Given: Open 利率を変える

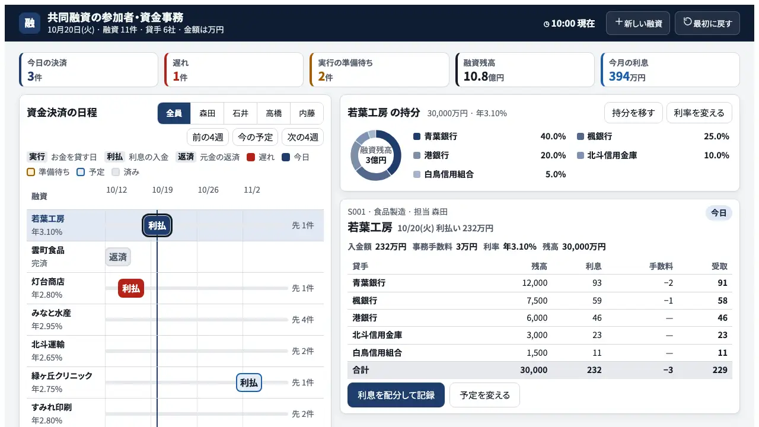Looking at the screenshot, I should tap(699, 113).
